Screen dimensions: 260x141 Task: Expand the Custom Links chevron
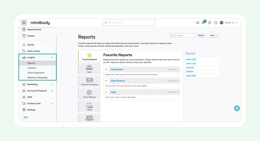(x=52, y=103)
